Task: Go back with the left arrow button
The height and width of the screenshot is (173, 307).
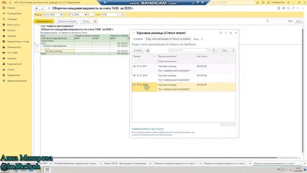Action: [36, 8]
